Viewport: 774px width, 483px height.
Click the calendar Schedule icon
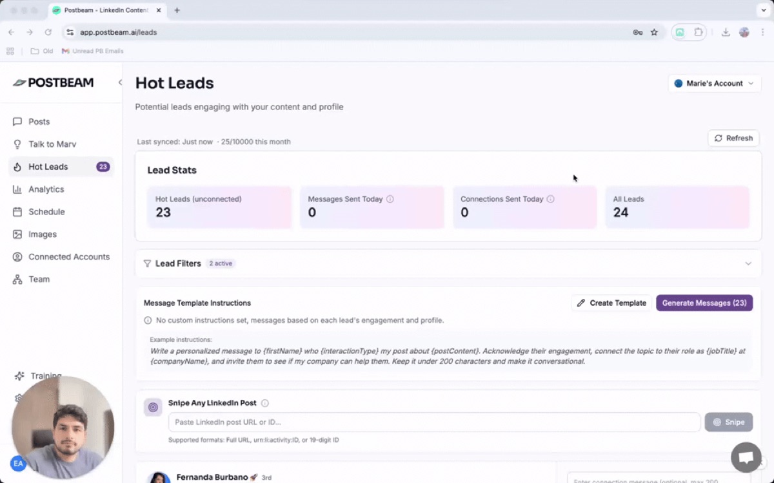[17, 212]
